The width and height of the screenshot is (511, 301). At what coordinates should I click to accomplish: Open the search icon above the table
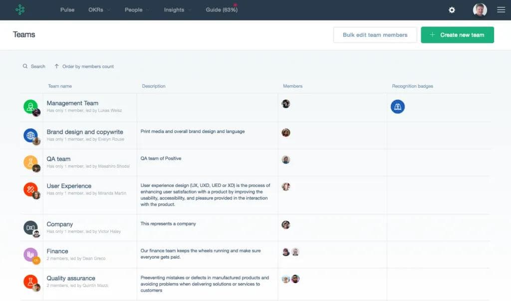coord(25,66)
